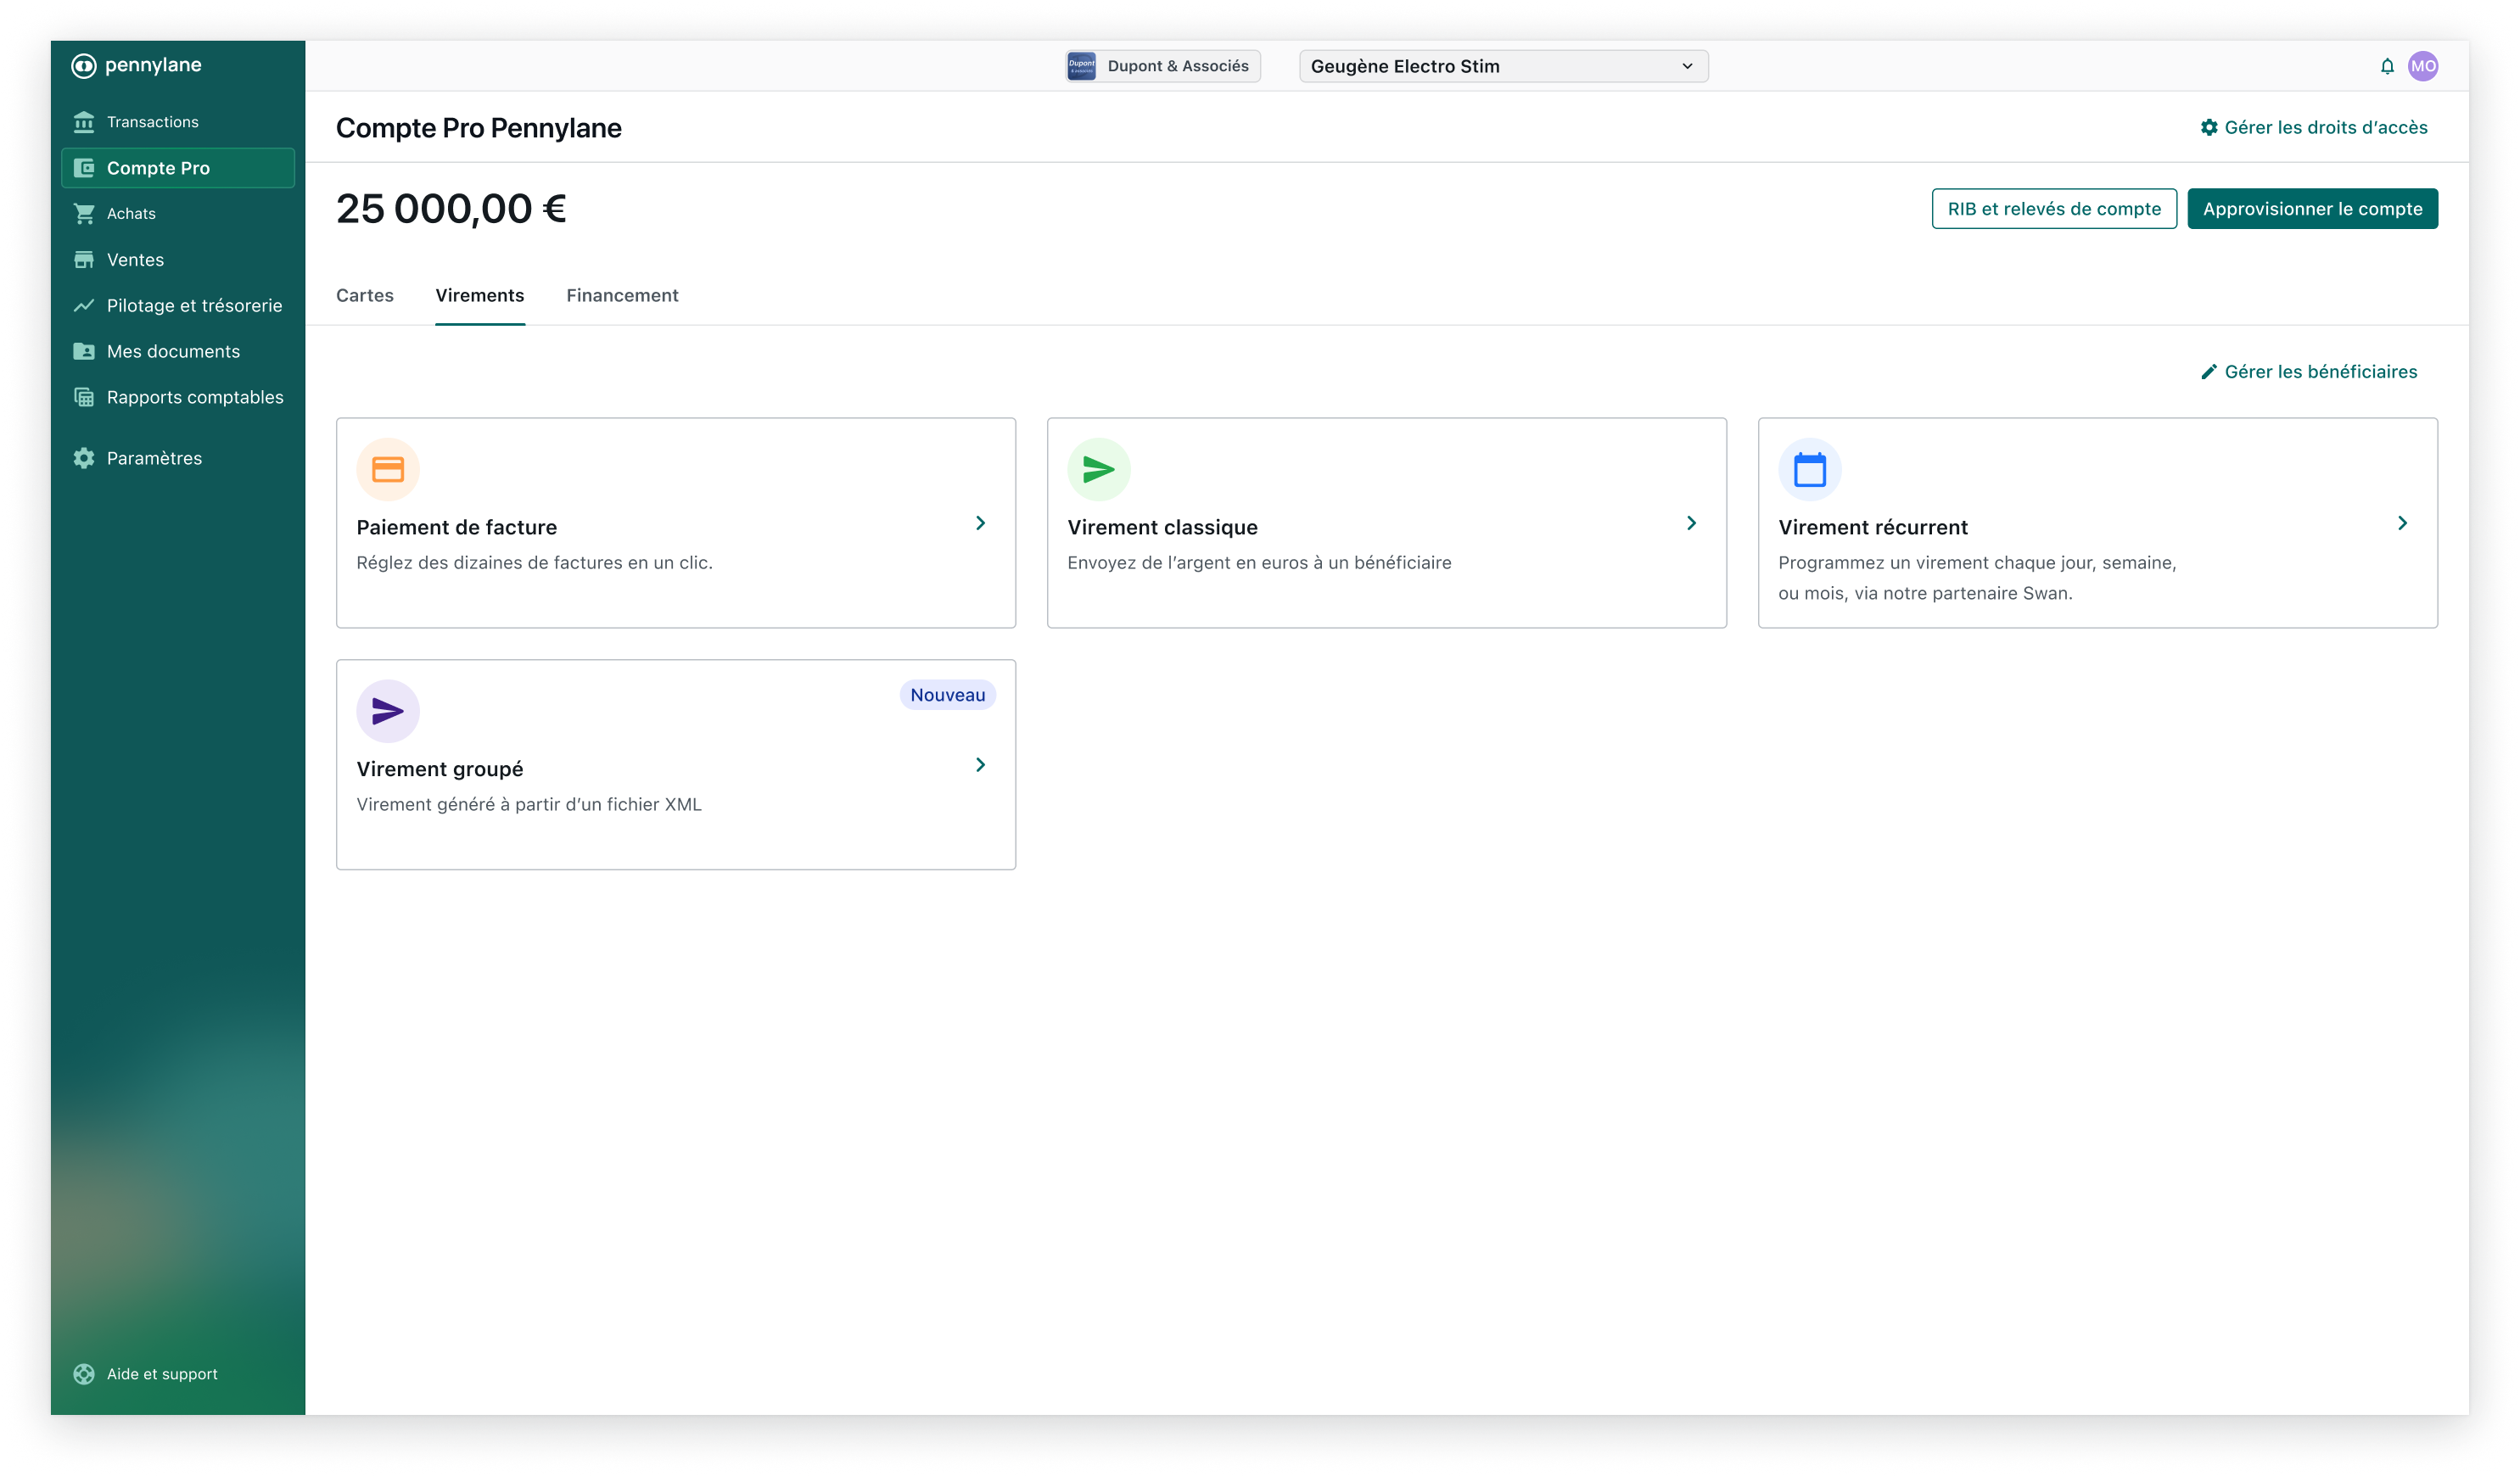
Task: Click RIB et relevés de compte button
Action: [2054, 209]
